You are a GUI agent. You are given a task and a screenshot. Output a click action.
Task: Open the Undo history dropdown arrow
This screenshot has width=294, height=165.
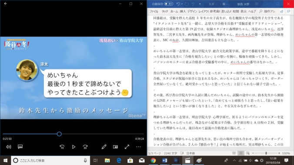pyautogui.click(x=182, y=4)
